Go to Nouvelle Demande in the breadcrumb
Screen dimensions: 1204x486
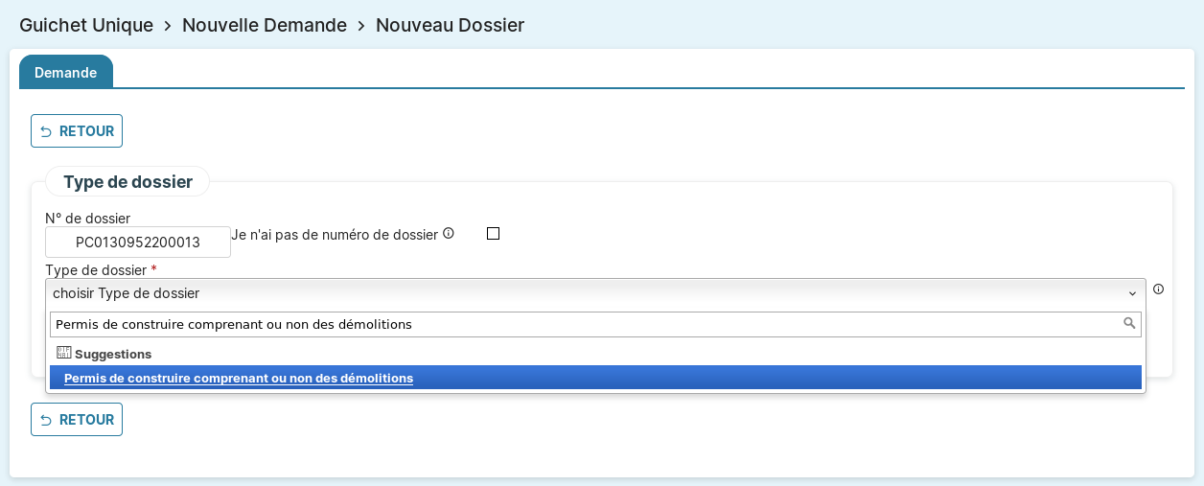point(265,26)
